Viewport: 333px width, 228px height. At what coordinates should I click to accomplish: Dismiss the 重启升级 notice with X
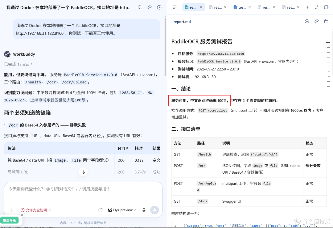(22, 215)
